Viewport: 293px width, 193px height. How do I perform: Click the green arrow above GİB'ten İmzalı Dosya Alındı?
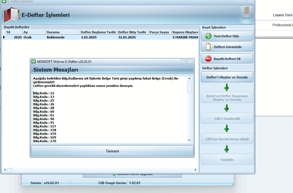227,128
